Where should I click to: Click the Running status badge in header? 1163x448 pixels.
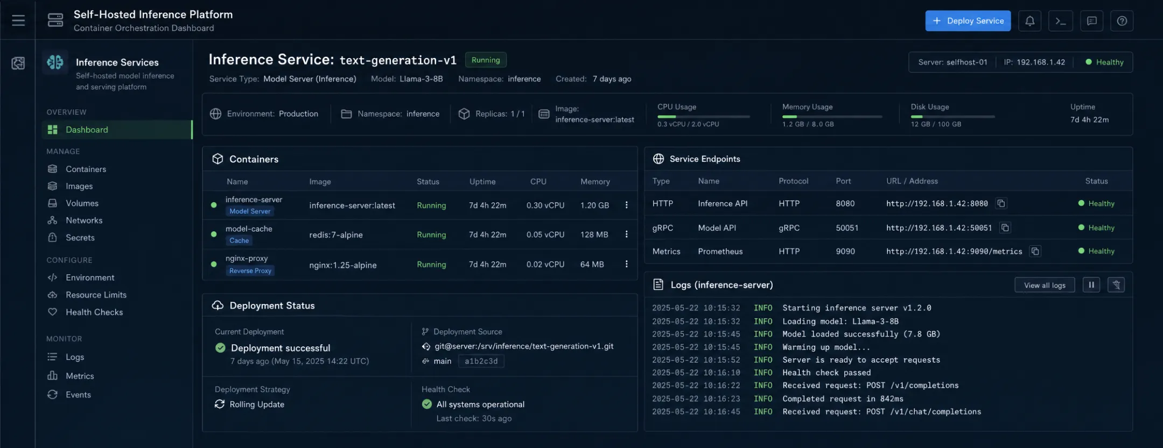pyautogui.click(x=486, y=60)
